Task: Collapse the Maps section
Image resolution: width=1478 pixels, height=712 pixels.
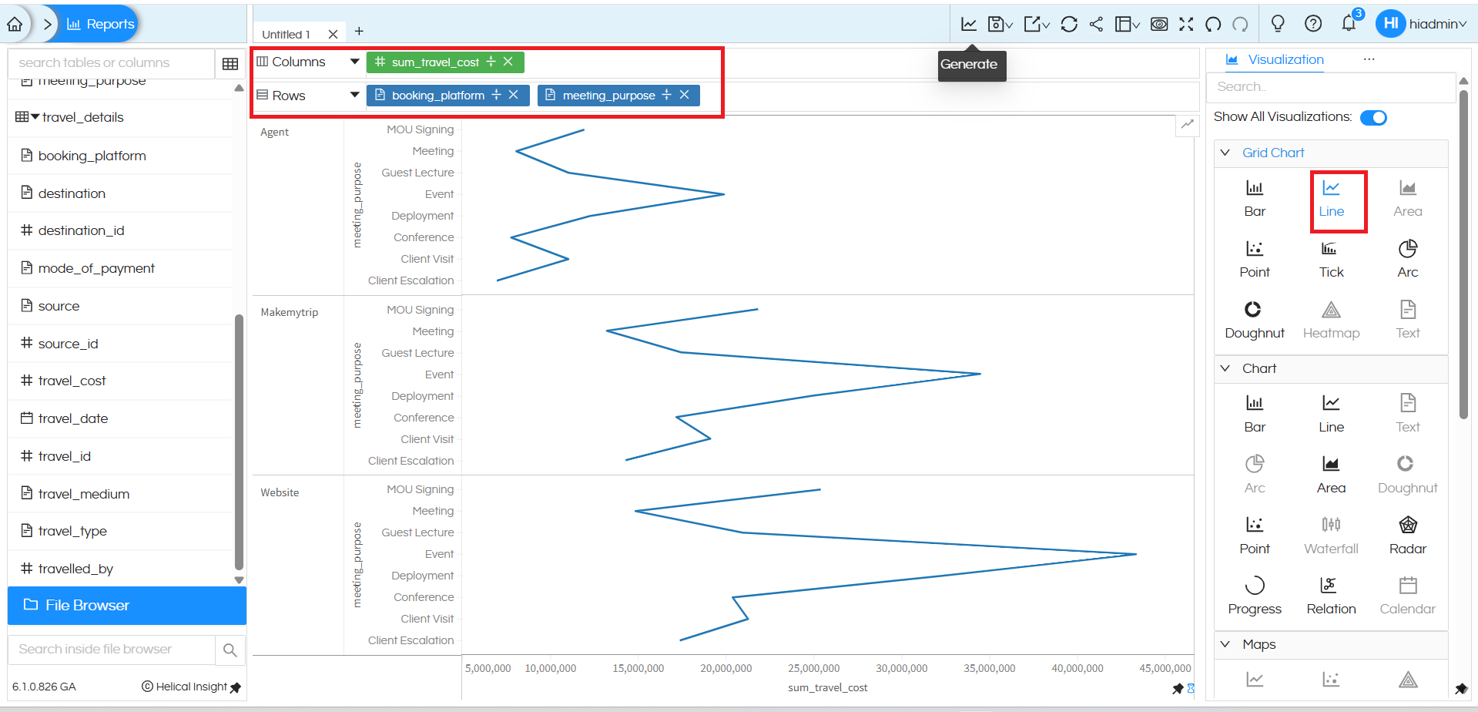Action: [x=1225, y=644]
